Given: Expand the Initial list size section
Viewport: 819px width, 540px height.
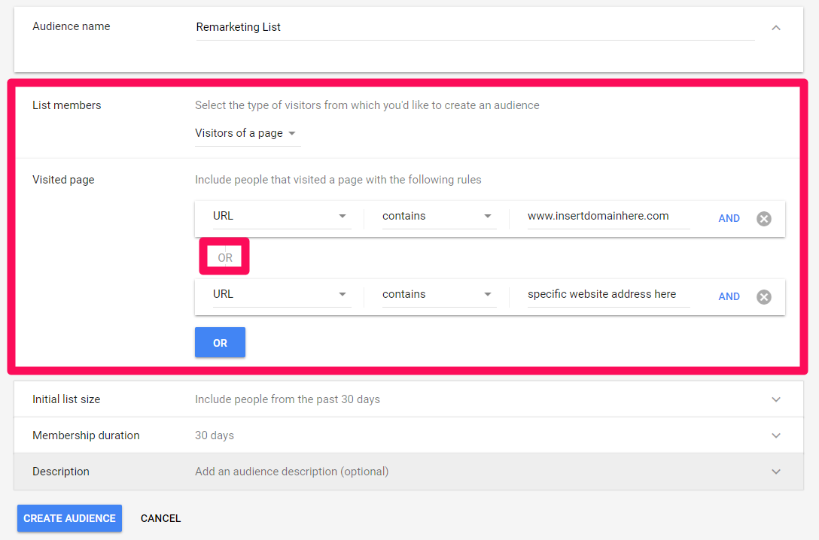Looking at the screenshot, I should tap(776, 399).
